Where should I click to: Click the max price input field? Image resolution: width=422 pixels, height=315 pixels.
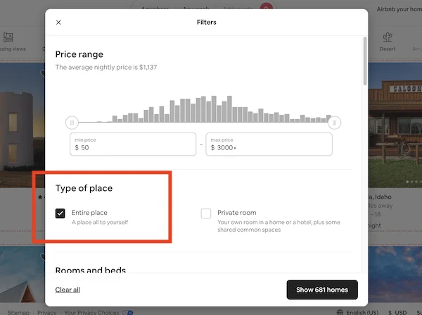269,144
